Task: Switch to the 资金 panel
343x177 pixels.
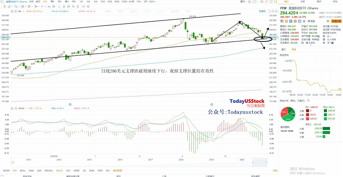Action: pos(294,49)
